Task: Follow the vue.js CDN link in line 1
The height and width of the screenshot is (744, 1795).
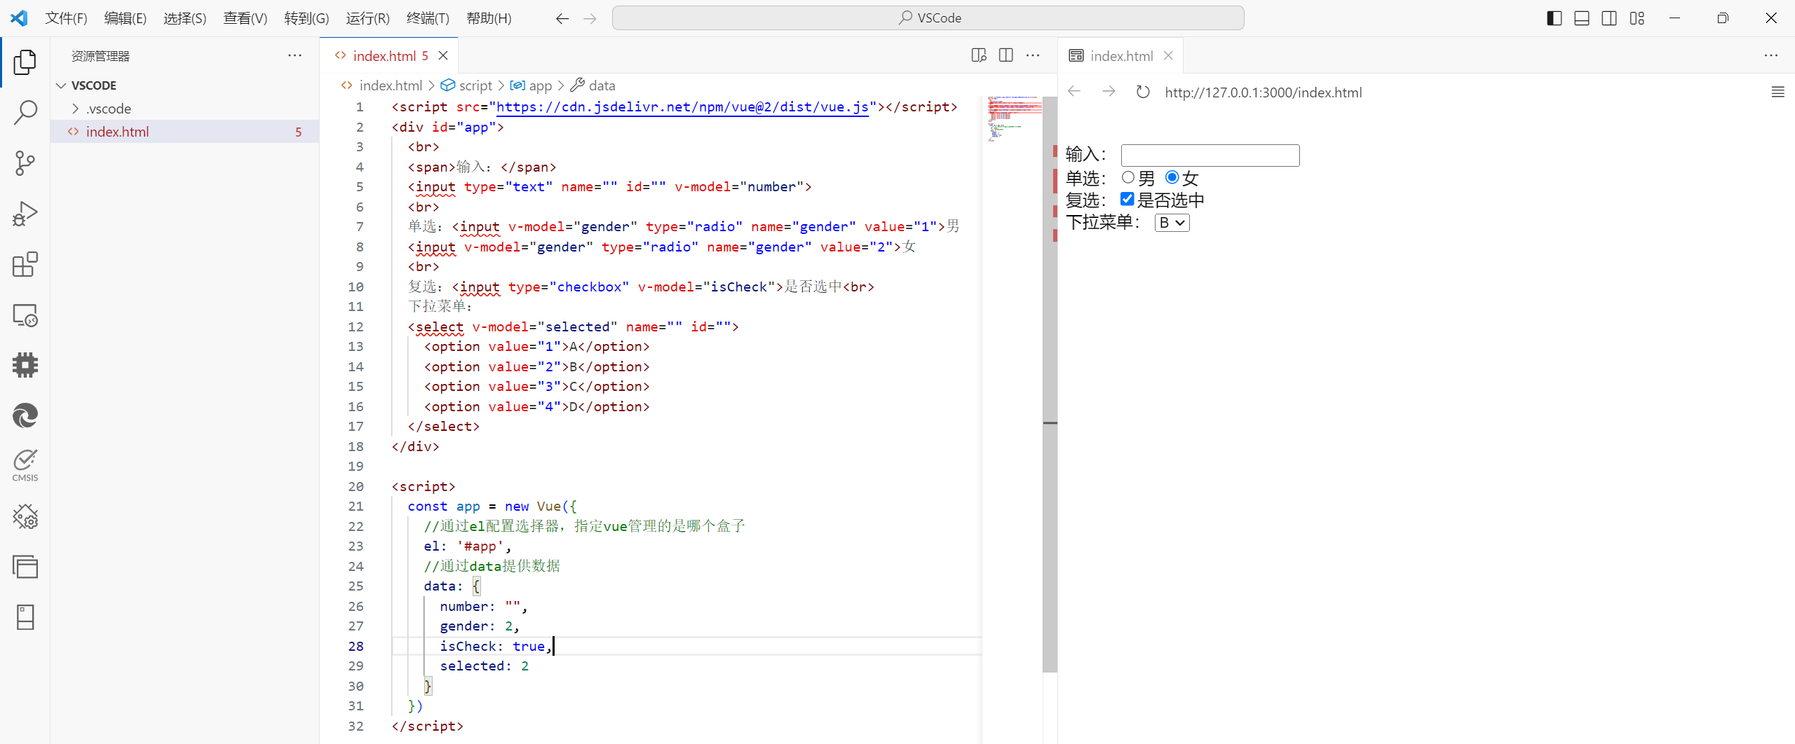Action: pos(682,106)
